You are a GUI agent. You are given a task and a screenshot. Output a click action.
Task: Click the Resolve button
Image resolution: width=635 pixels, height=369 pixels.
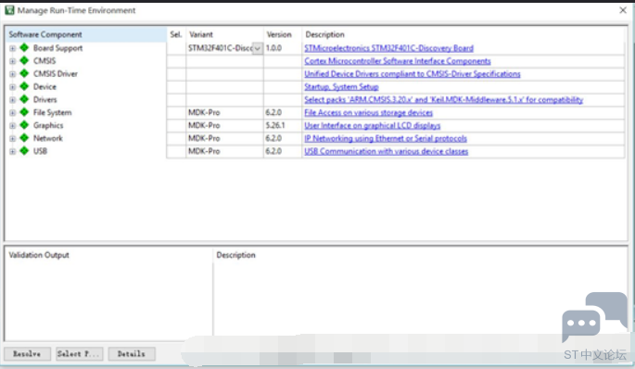click(x=27, y=354)
